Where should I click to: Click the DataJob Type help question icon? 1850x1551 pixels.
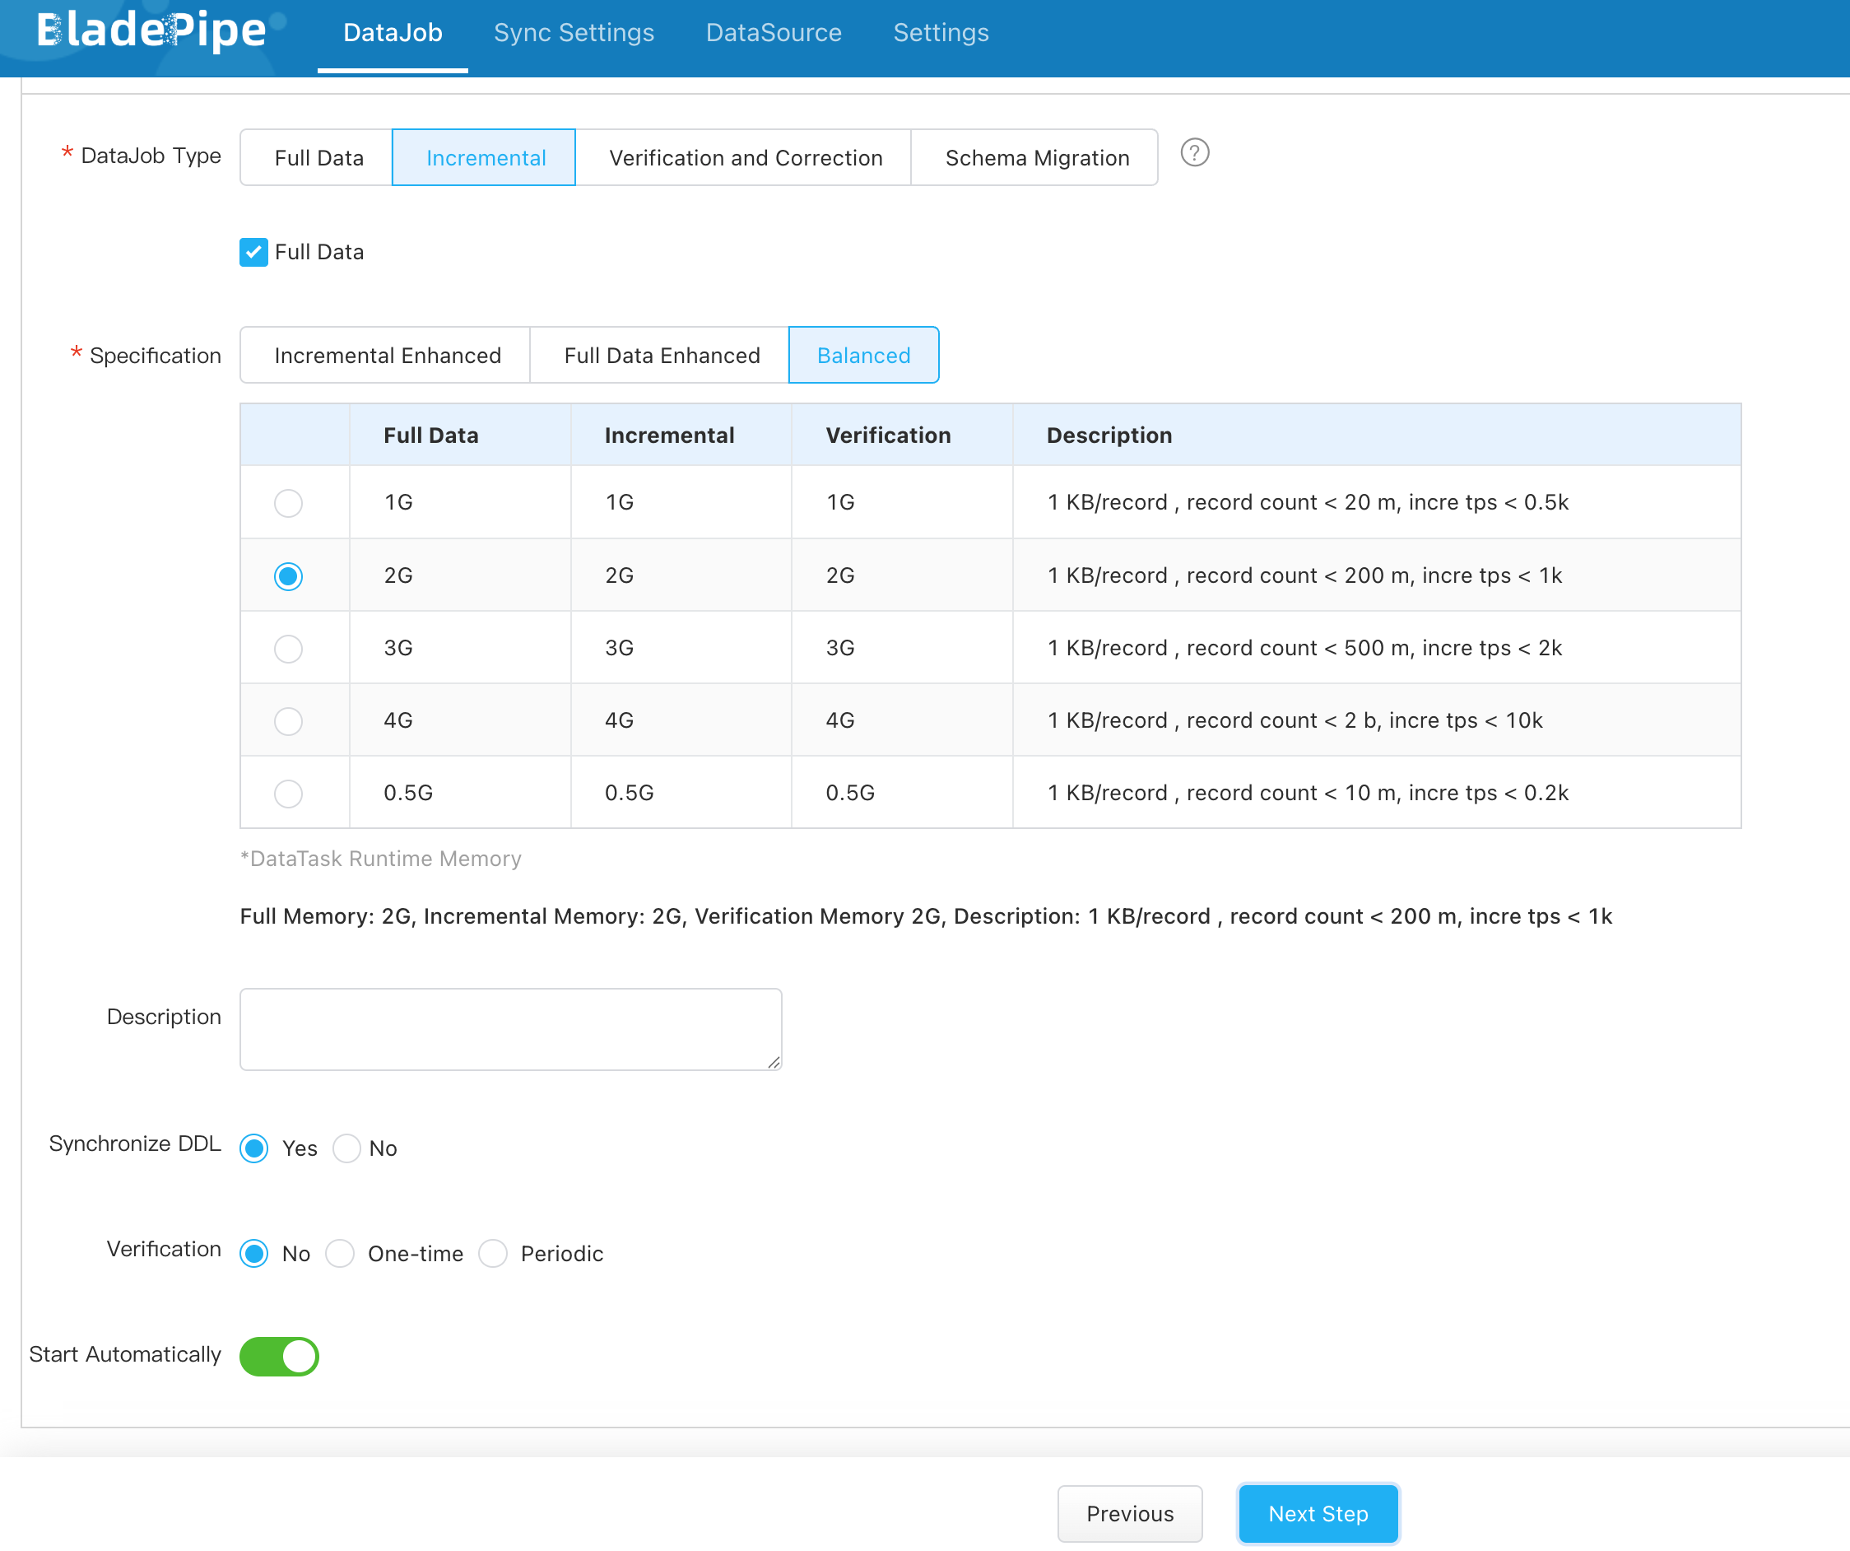(1193, 153)
